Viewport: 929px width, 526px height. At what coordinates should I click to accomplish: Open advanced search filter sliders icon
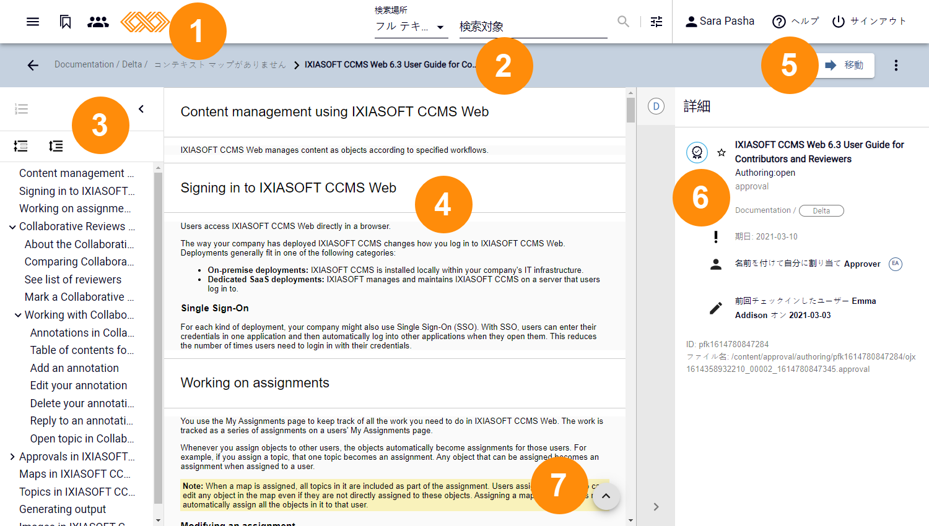tap(656, 22)
